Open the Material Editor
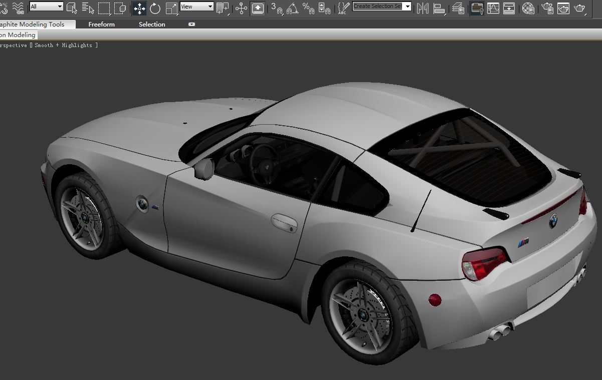The height and width of the screenshot is (380, 602). point(528,8)
